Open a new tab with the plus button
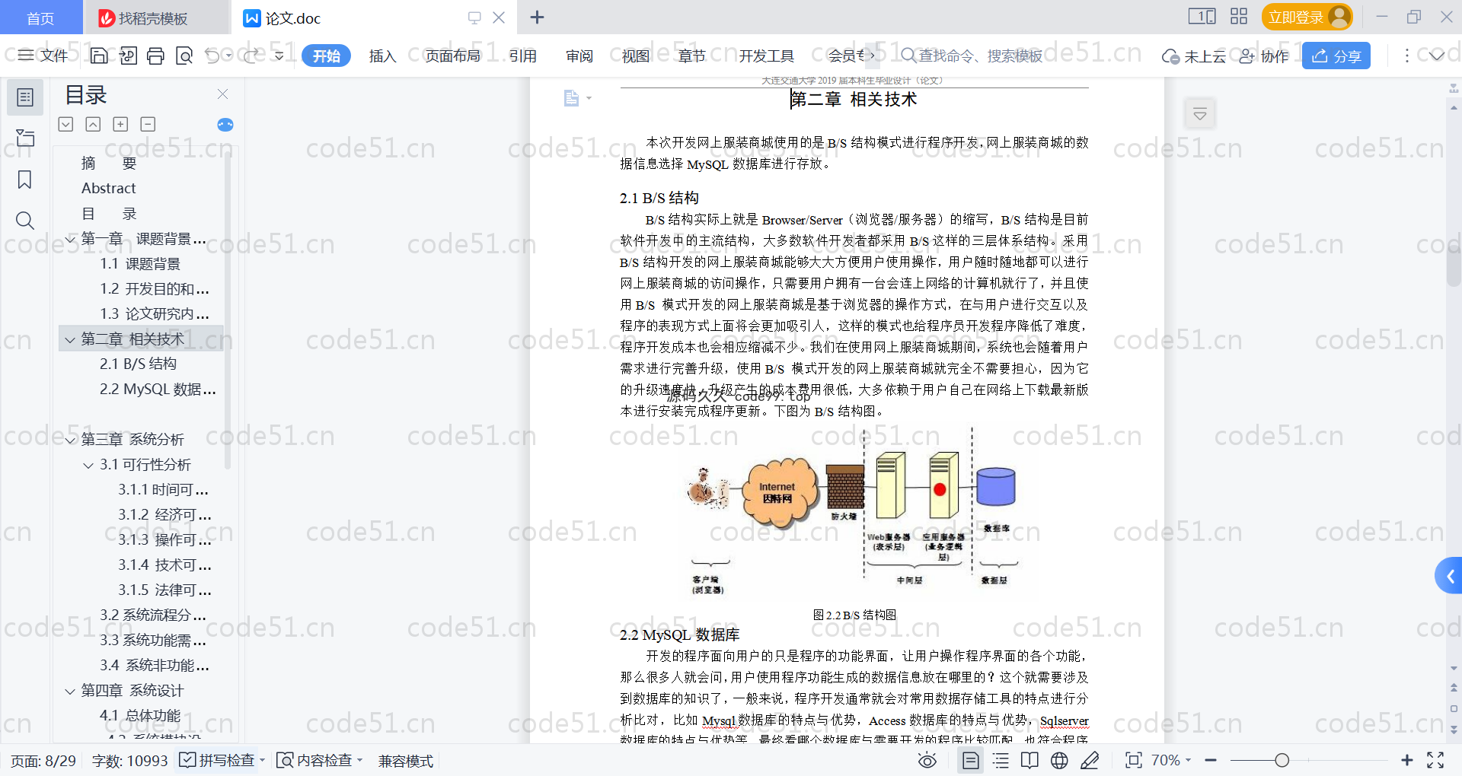This screenshot has height=776, width=1462. coord(537,17)
